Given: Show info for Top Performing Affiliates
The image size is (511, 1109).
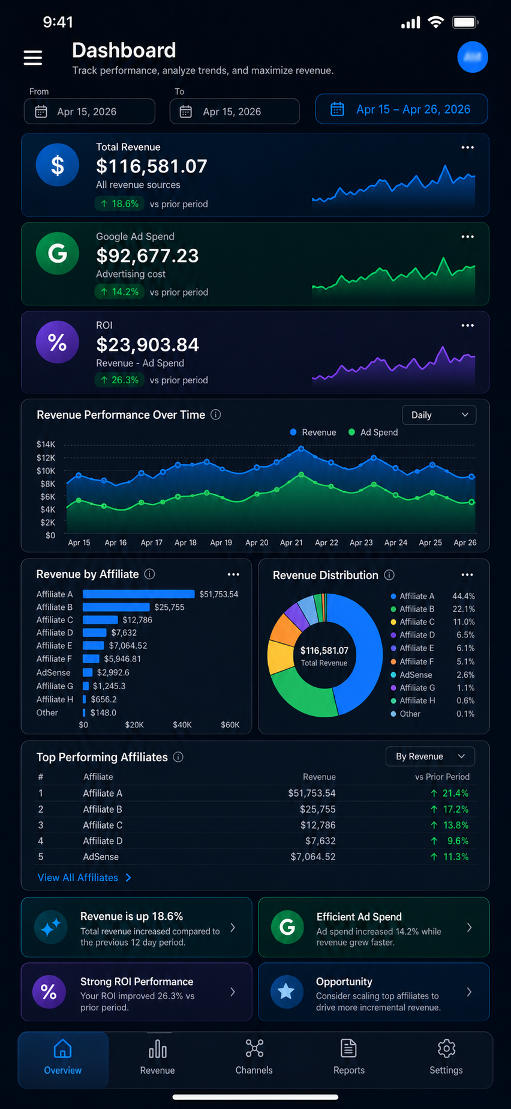Looking at the screenshot, I should tap(178, 757).
